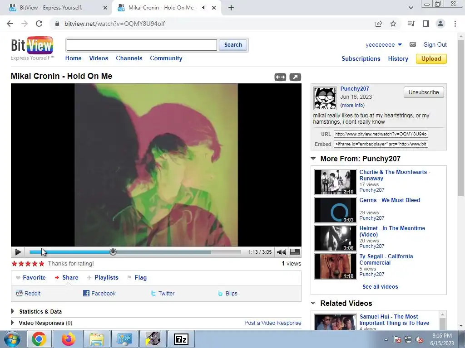Open the Videos section

point(99,58)
